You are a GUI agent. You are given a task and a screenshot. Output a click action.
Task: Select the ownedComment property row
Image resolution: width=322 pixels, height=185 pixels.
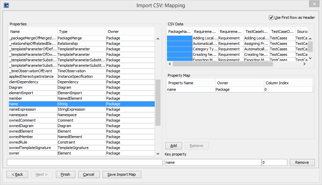pos(33,120)
